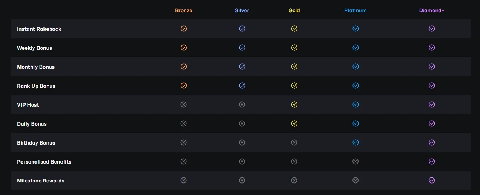Click the Platinum tier heading
Viewport: 480px width, 195px height.
click(x=355, y=10)
